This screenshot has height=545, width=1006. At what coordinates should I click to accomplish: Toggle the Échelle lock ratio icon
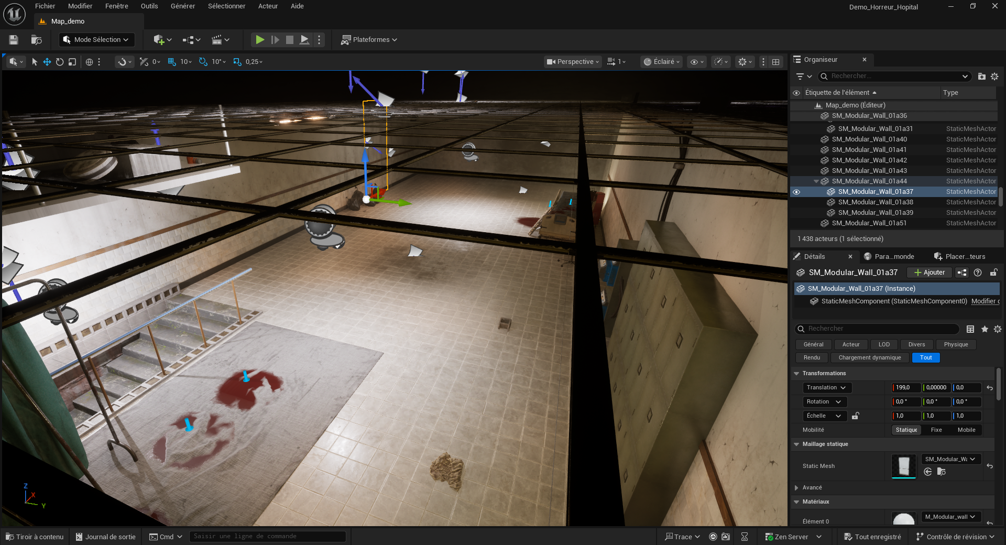[x=856, y=416]
